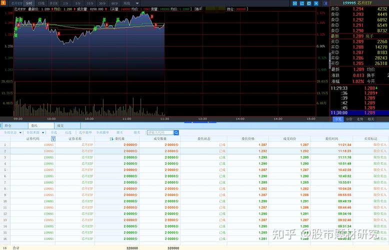Image resolution: width=389 pixels, height=250 pixels.
Task: Open the 全部状态 dropdown filter
Action: point(10,132)
